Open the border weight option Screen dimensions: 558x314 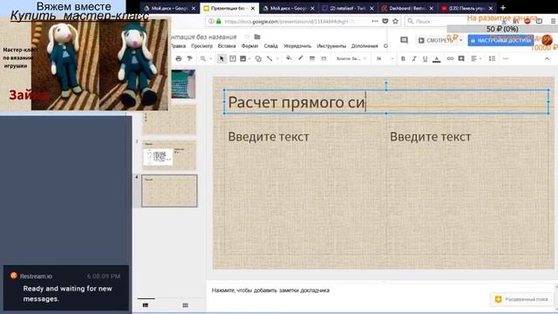[312, 58]
